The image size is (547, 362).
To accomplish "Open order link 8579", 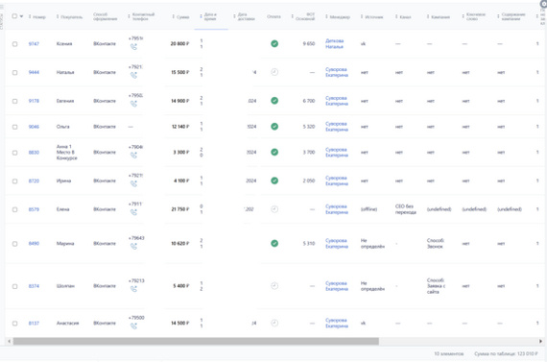I will (34, 209).
